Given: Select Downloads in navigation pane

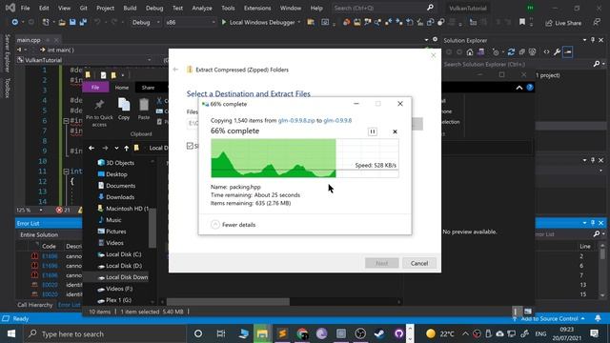Looking at the screenshot, I should click(115, 197).
